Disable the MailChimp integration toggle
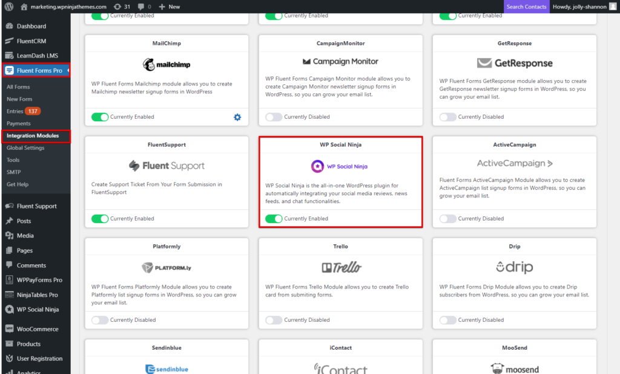 pos(100,117)
